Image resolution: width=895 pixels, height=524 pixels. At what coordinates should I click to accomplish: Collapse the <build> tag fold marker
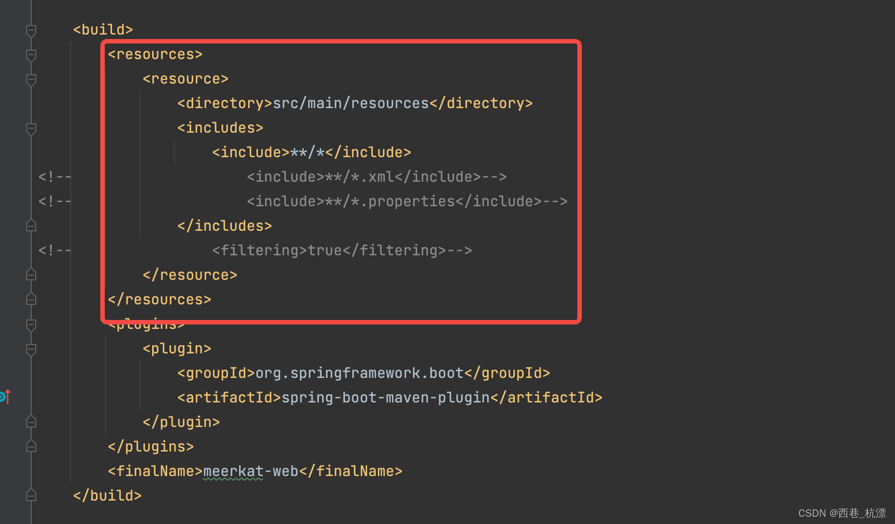point(31,31)
